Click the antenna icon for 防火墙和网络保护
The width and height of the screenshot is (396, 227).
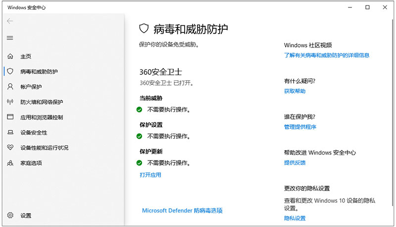pyautogui.click(x=10, y=102)
